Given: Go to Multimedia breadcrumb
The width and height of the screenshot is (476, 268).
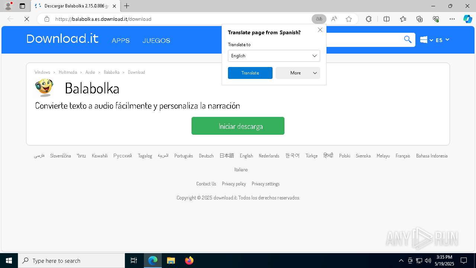Looking at the screenshot, I should (x=68, y=72).
